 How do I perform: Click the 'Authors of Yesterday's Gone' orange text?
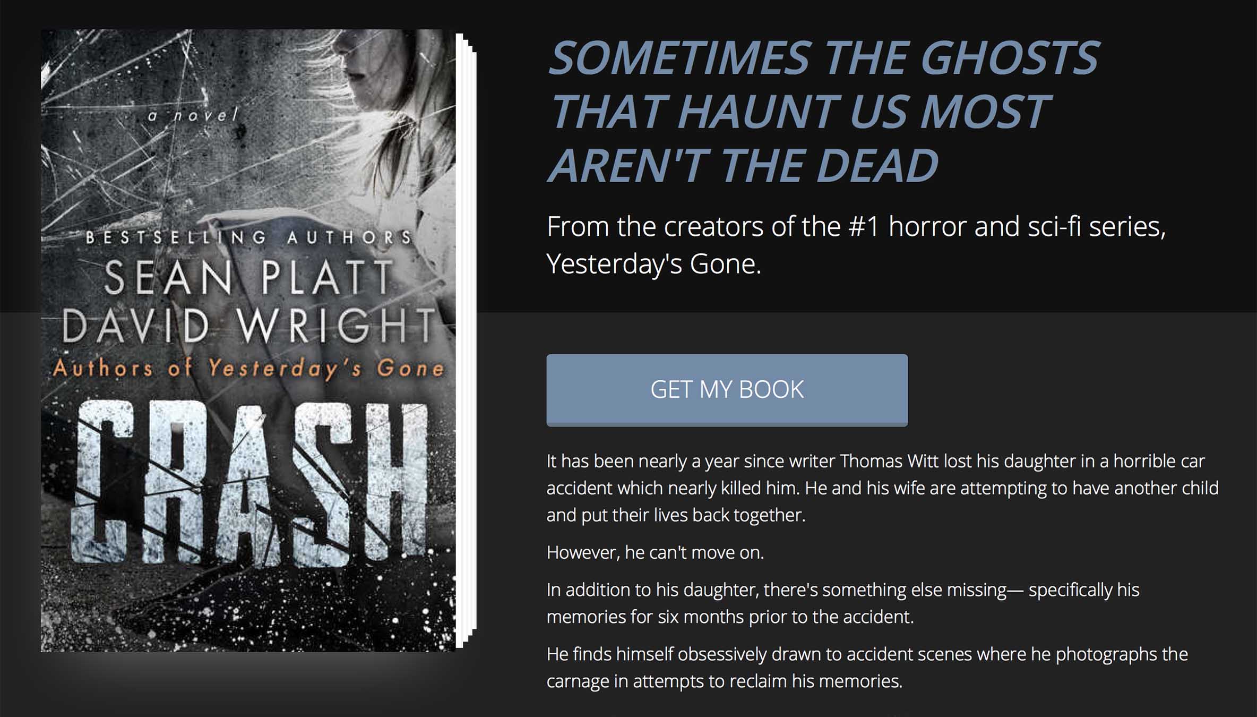pos(248,368)
